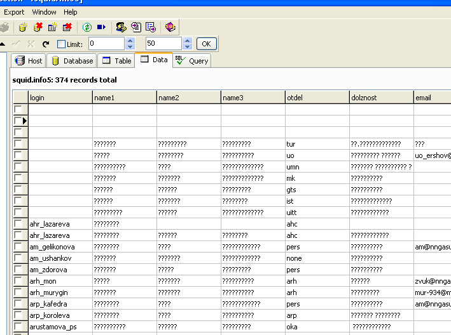Click the Export tables icon
The width and height of the screenshot is (451, 335).
tap(150, 27)
